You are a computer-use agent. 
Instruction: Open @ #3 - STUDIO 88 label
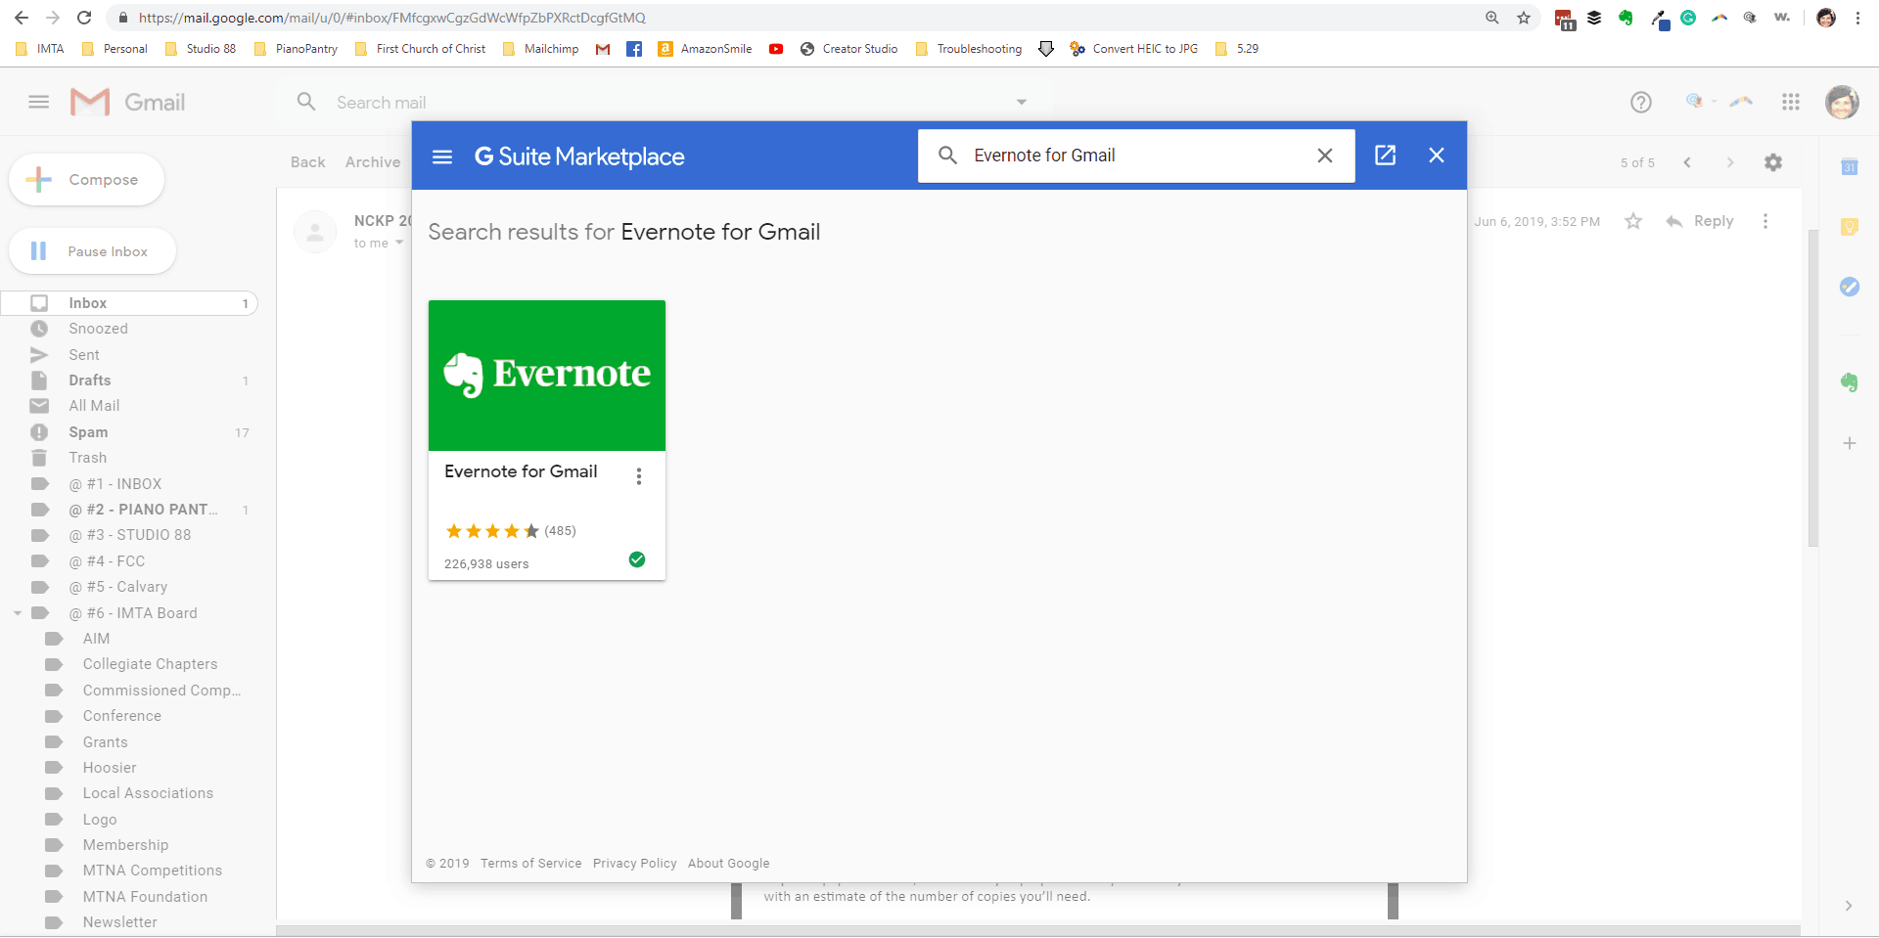click(129, 535)
